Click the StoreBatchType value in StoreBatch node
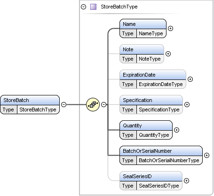The image size is (214, 196). click(x=38, y=110)
